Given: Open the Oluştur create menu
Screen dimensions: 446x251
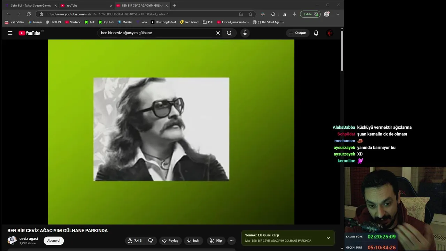Looking at the screenshot, I should 297,33.
